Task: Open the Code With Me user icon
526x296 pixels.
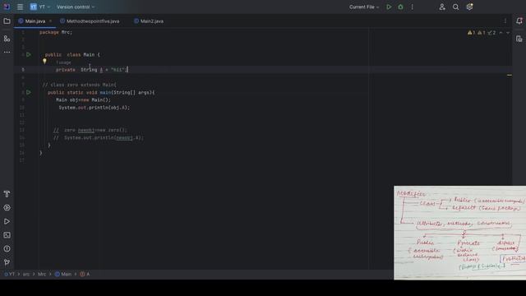Action: coord(442,7)
